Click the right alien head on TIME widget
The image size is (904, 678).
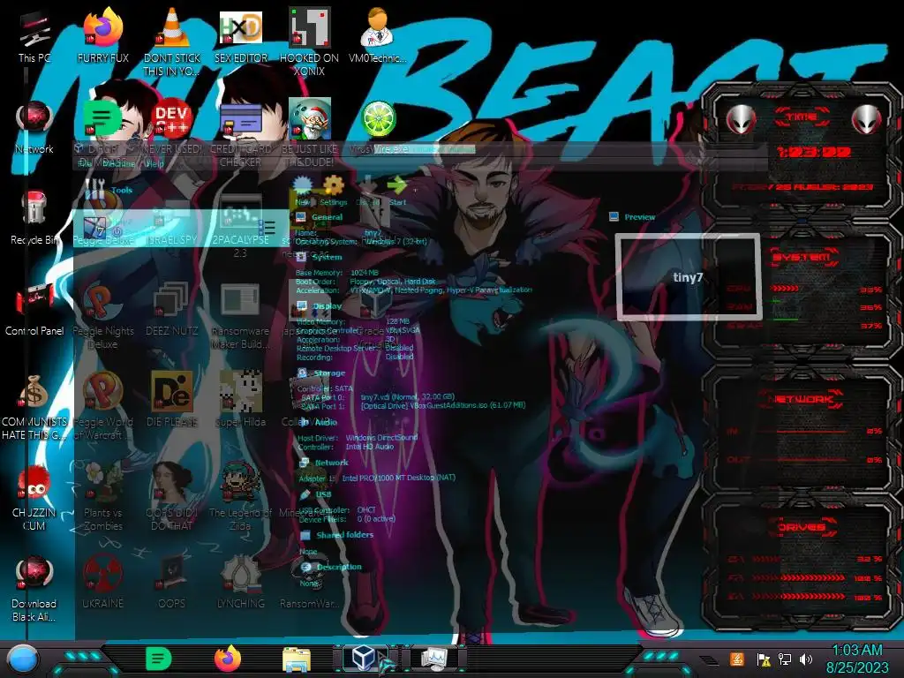pos(867,119)
